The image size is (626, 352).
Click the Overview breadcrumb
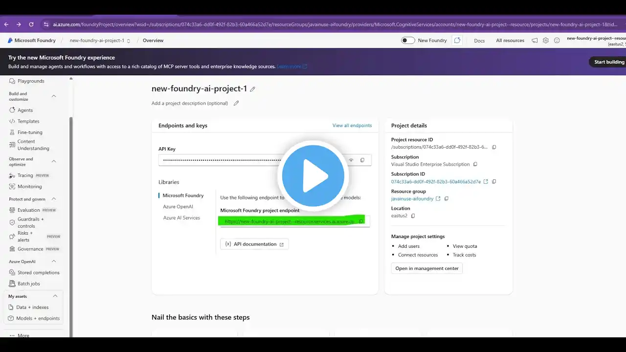point(153,41)
